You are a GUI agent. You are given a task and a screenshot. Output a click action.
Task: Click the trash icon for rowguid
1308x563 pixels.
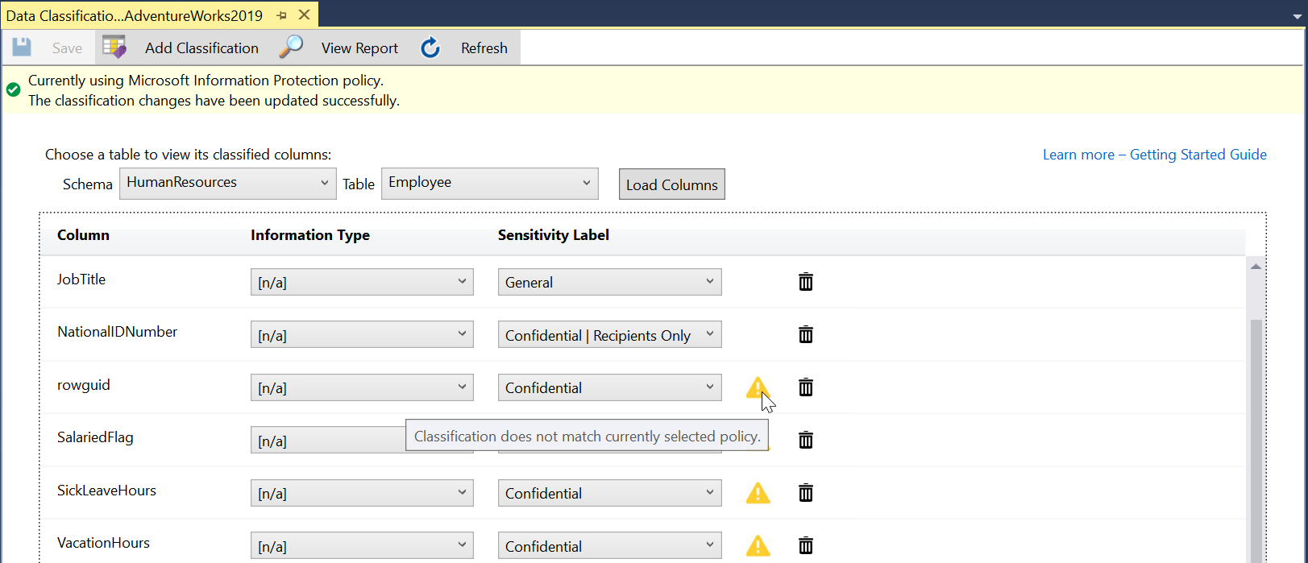(x=805, y=387)
